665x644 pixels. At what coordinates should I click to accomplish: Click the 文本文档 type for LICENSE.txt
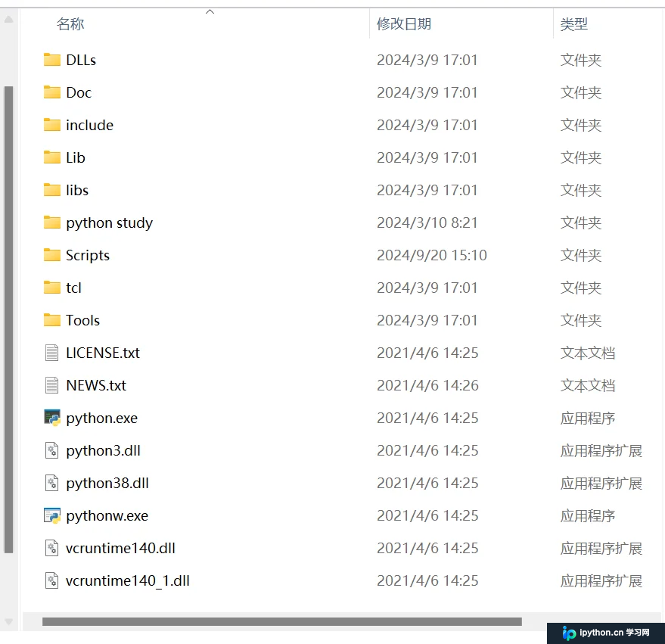(587, 353)
